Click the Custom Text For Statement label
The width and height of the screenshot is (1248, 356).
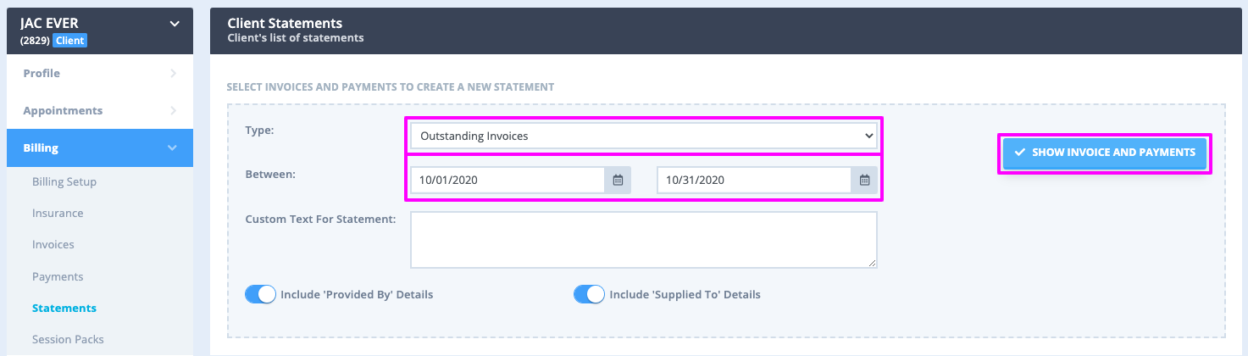[320, 219]
